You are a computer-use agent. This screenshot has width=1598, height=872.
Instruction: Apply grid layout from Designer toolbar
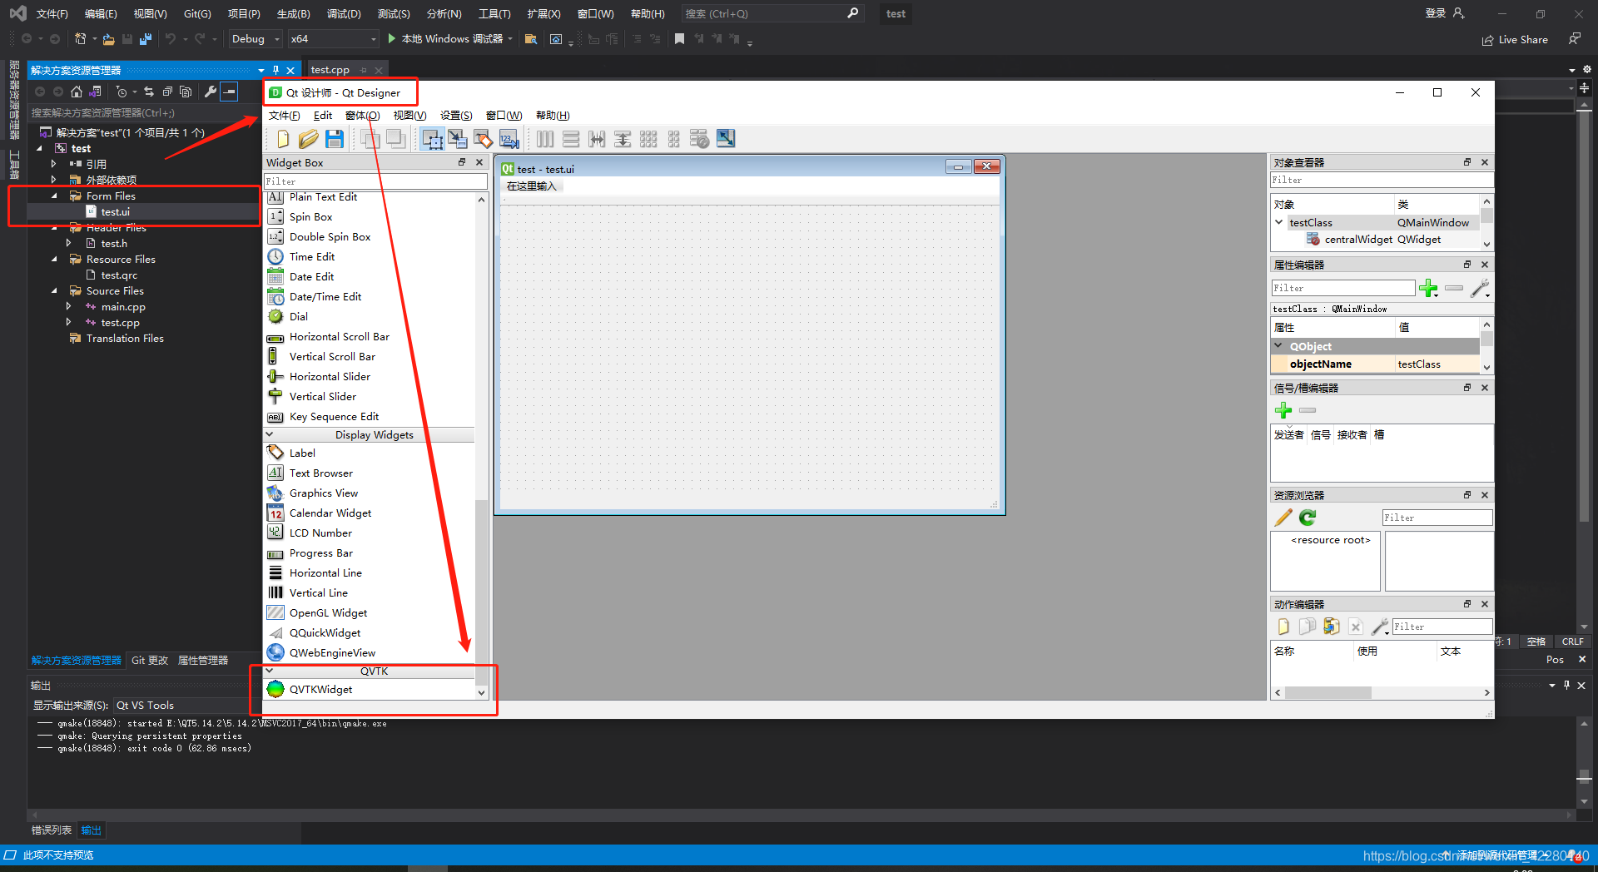(648, 139)
